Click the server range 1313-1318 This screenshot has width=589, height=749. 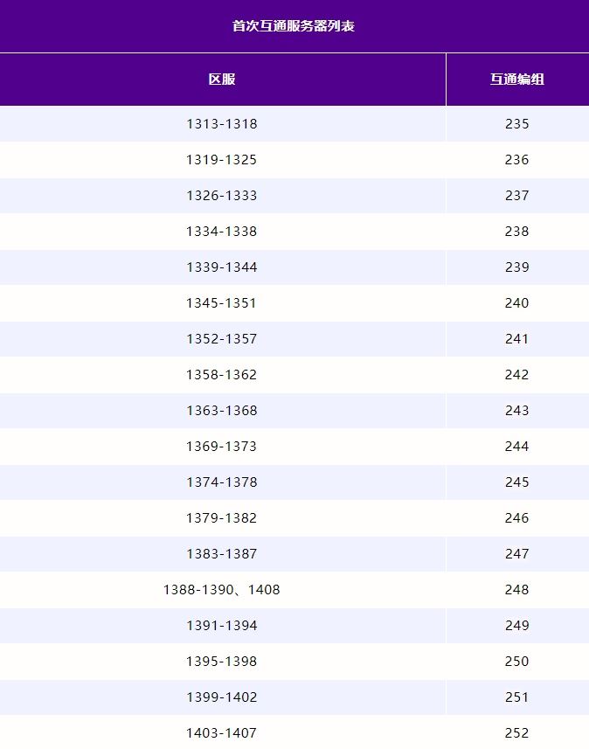pyautogui.click(x=222, y=124)
